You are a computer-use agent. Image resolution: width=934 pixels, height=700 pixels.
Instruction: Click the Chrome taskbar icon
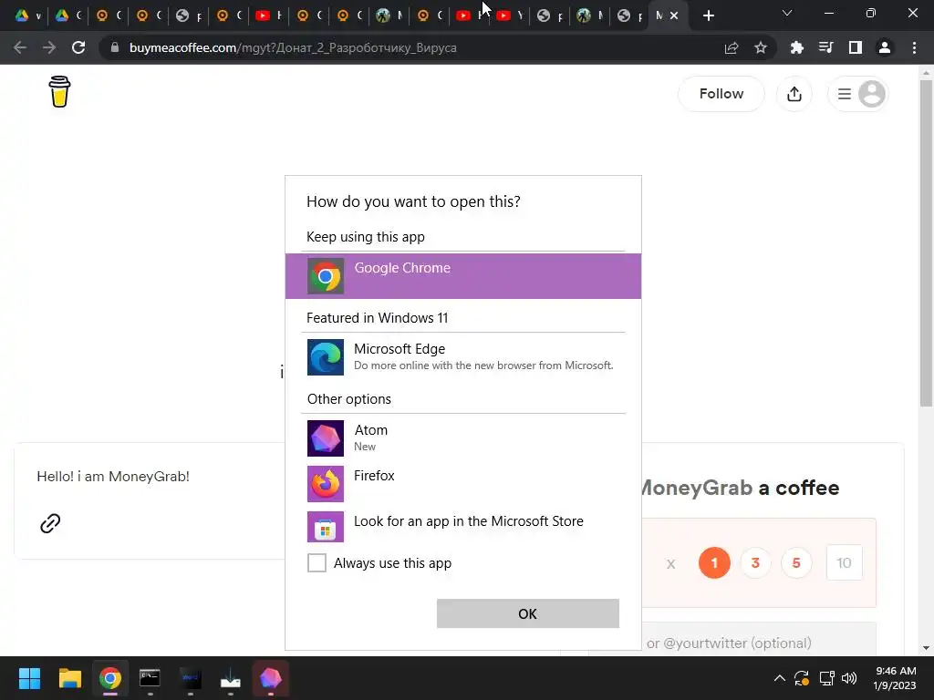[x=110, y=678]
